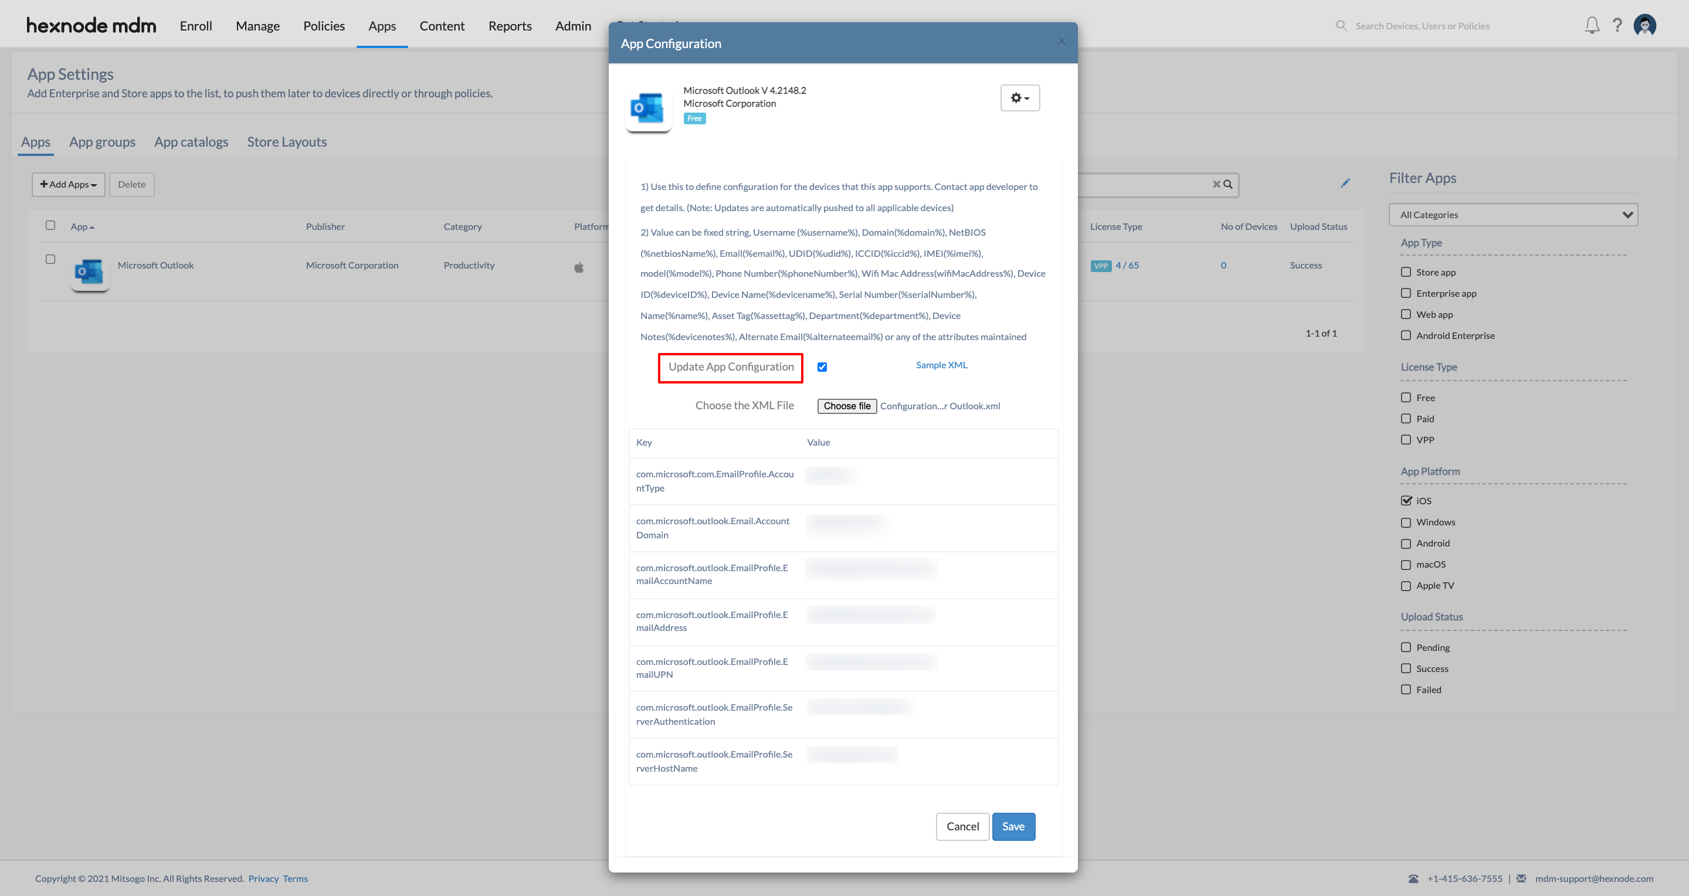The height and width of the screenshot is (896, 1689).
Task: Click the Choose file button
Action: coord(847,406)
